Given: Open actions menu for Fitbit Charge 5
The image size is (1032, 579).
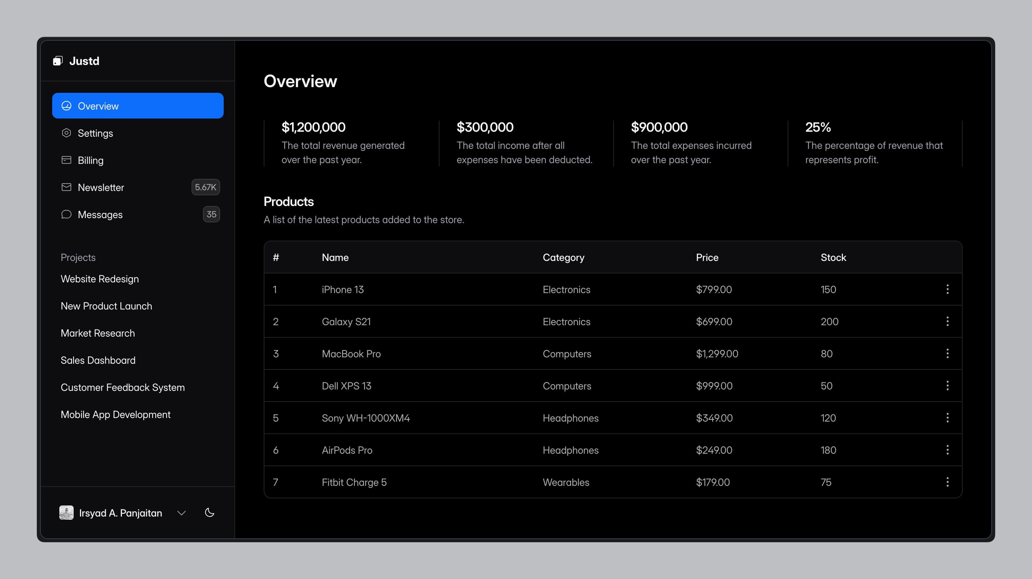Looking at the screenshot, I should tap(947, 482).
